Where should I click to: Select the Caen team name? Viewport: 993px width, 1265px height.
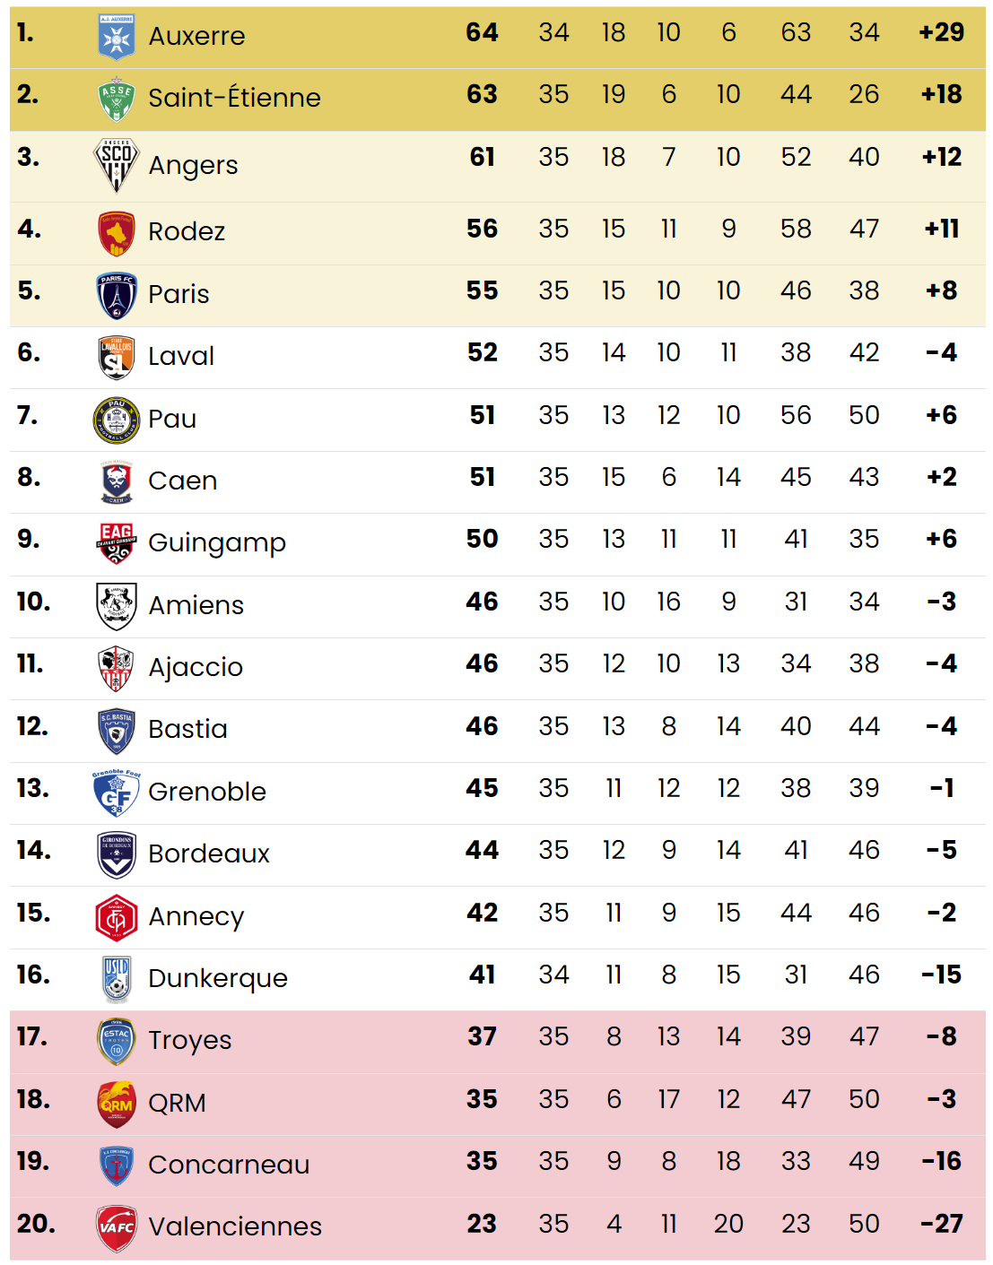(x=183, y=481)
